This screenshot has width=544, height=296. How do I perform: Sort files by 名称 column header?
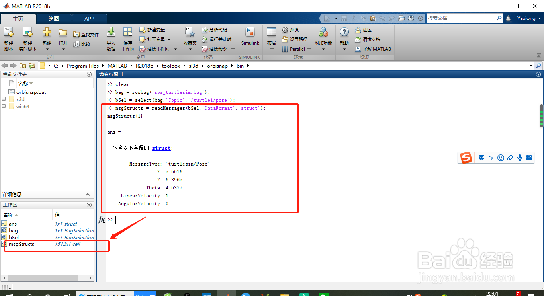(x=25, y=83)
